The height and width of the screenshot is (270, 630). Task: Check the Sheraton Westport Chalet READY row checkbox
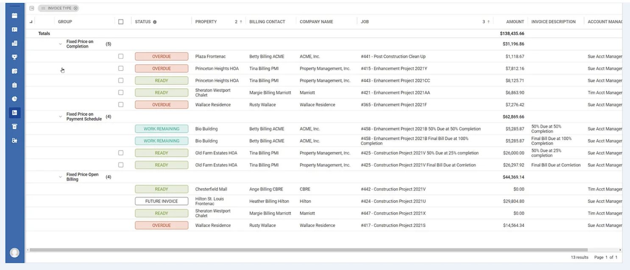121,92
